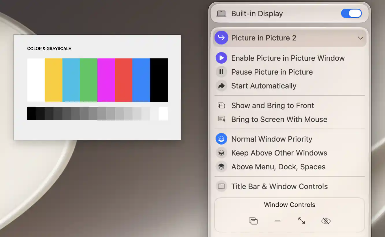Click the Picture in Picture 2 title text
Viewport: 385px width, 237px height.
coord(264,38)
